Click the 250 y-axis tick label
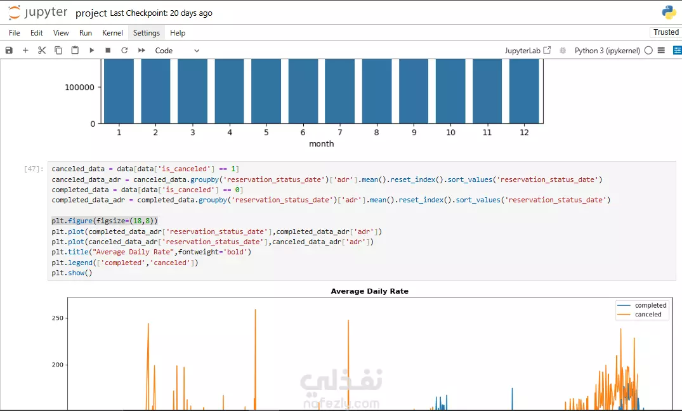 tap(57, 318)
